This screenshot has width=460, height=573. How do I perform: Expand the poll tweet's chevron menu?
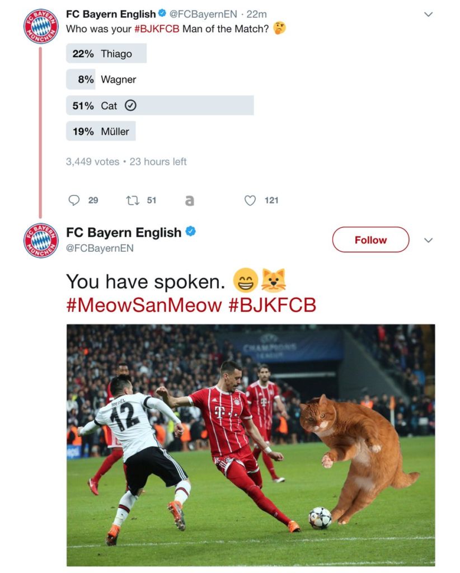point(428,15)
